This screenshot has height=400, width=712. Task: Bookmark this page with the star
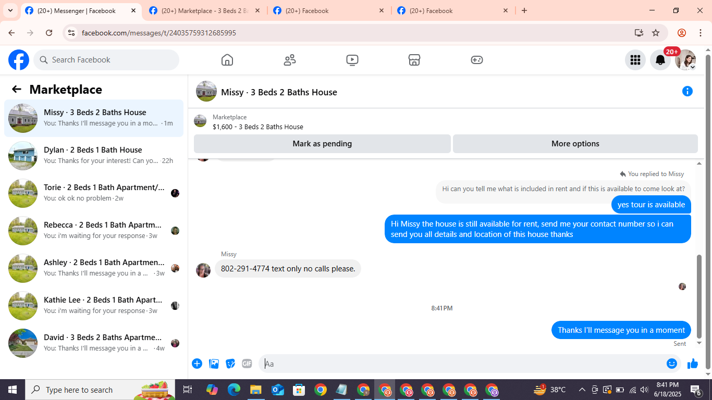coord(656,33)
